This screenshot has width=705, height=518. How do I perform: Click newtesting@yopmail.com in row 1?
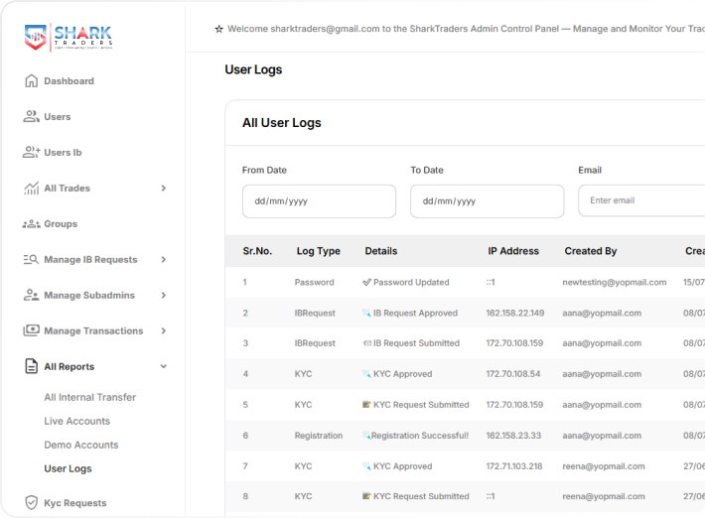pyautogui.click(x=615, y=282)
